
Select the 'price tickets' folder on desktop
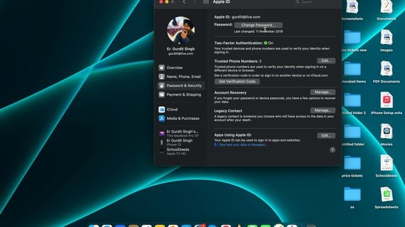point(352,166)
